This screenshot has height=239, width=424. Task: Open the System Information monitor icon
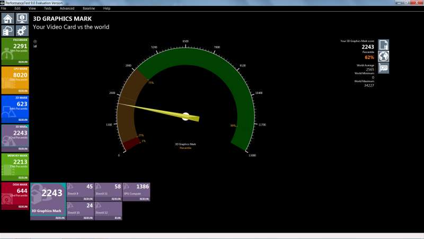(x=22, y=19)
